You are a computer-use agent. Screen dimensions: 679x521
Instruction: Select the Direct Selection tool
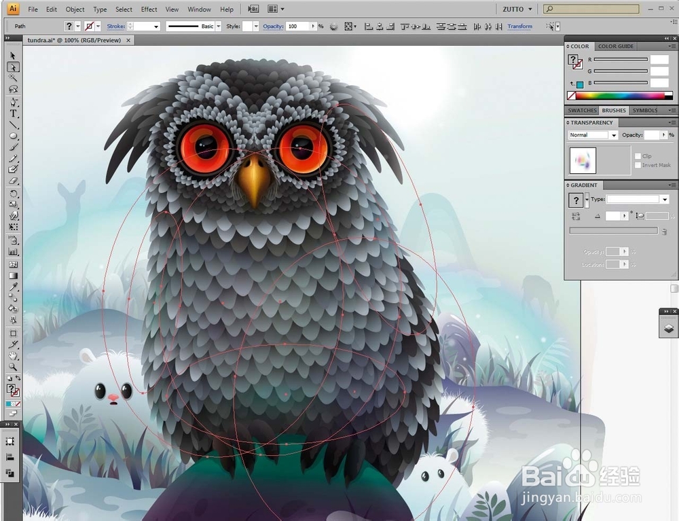(x=13, y=67)
